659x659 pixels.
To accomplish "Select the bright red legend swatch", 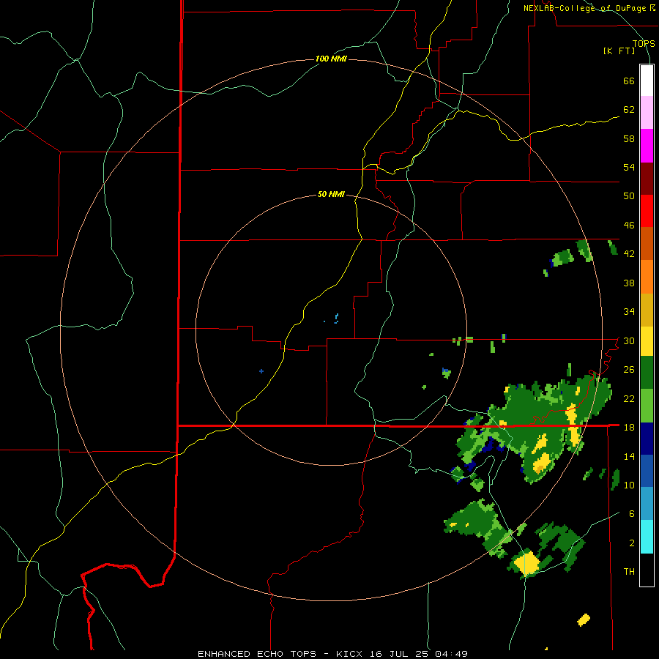I will (647, 211).
